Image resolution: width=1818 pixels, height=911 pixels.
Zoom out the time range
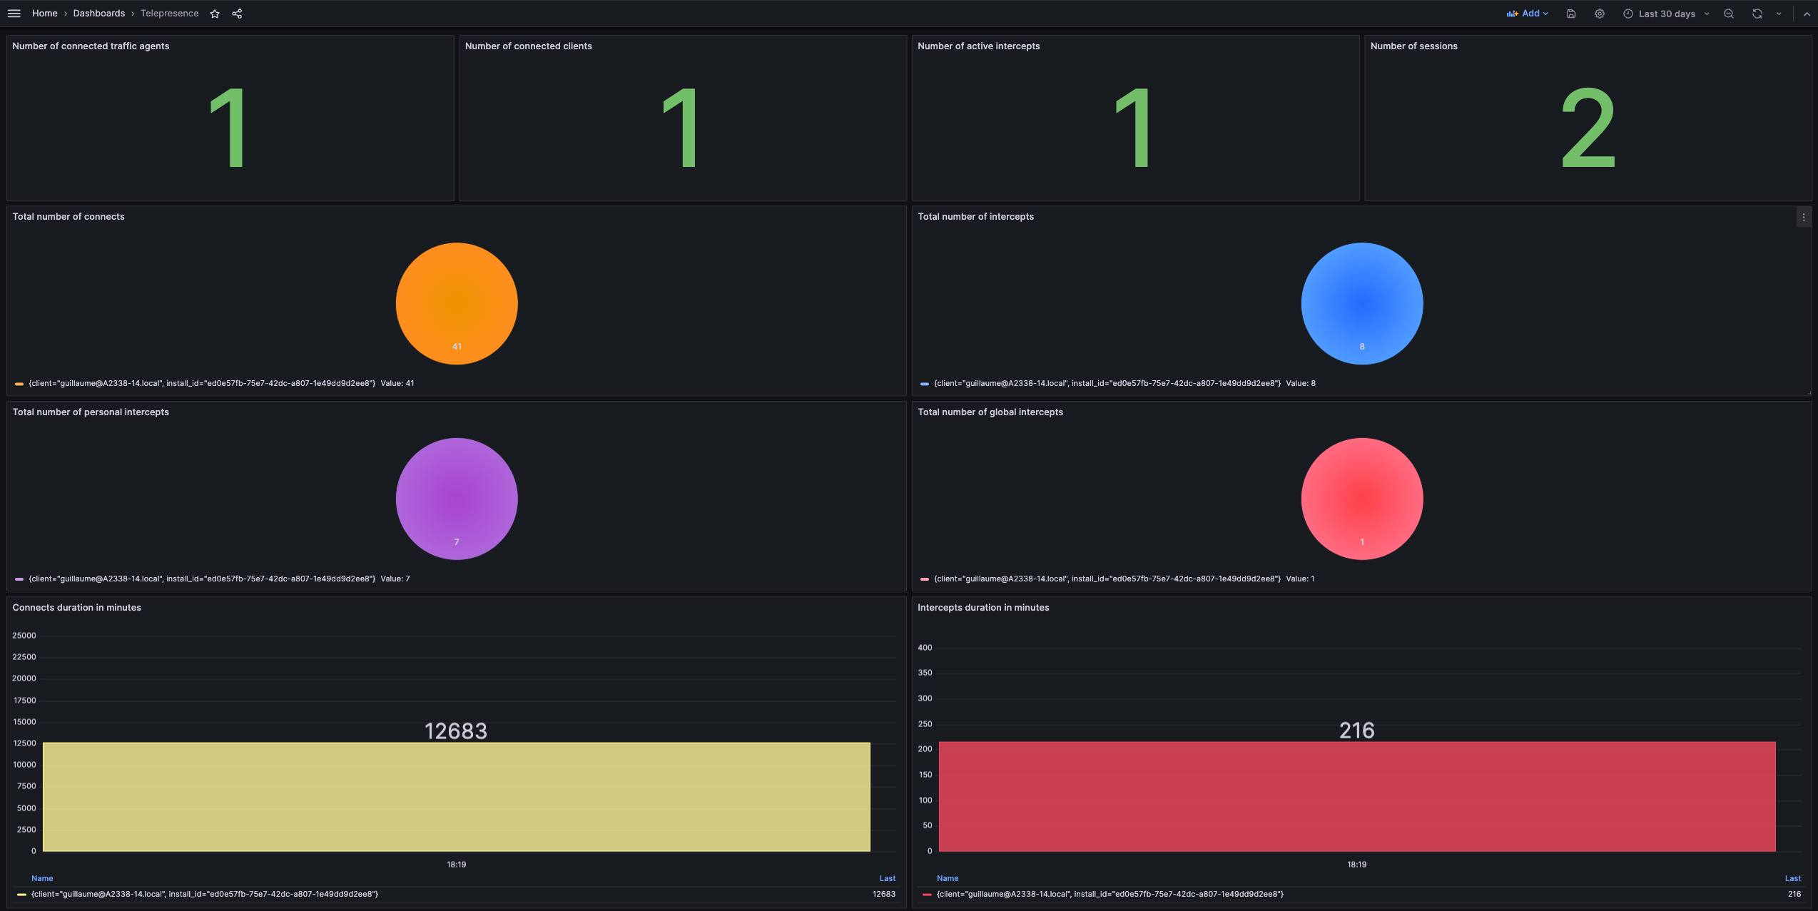click(x=1729, y=14)
